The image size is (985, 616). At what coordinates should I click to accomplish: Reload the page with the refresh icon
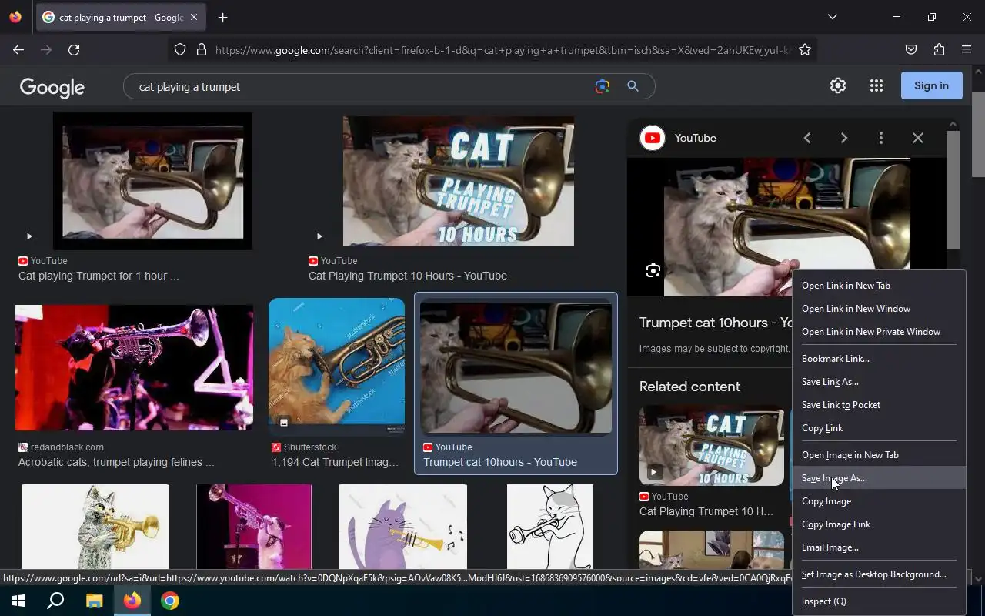coord(74,49)
